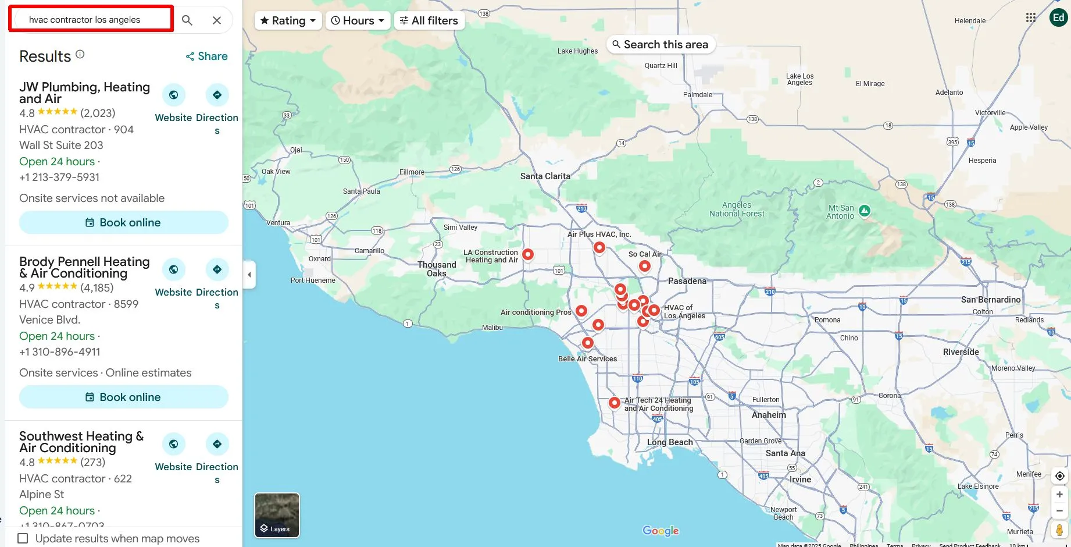1071x547 pixels.
Task: Click the Mt San Antonio park marker
Action: pos(865,211)
